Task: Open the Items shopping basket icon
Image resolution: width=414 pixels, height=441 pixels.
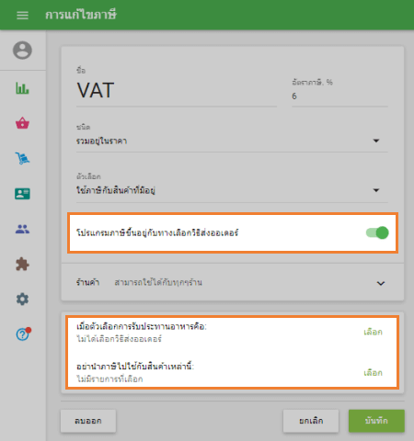Action: click(22, 123)
